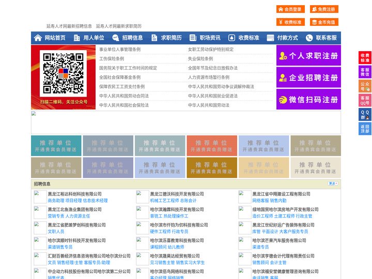The width and height of the screenshot is (372, 279).
Task: Open 女职工劳动保护特别规定 link
Action: pyautogui.click(x=211, y=50)
